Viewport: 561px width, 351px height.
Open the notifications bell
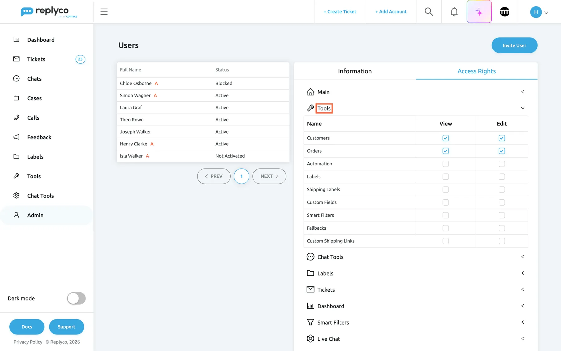(454, 12)
